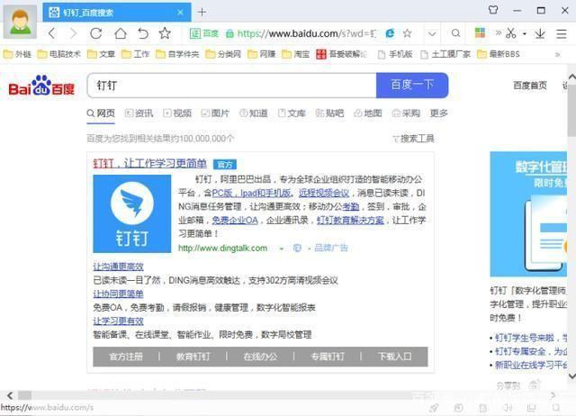Image resolution: width=576 pixels, height=416 pixels.
Task: Open the 钉钉教育解决方案 link
Action: pyautogui.click(x=350, y=220)
